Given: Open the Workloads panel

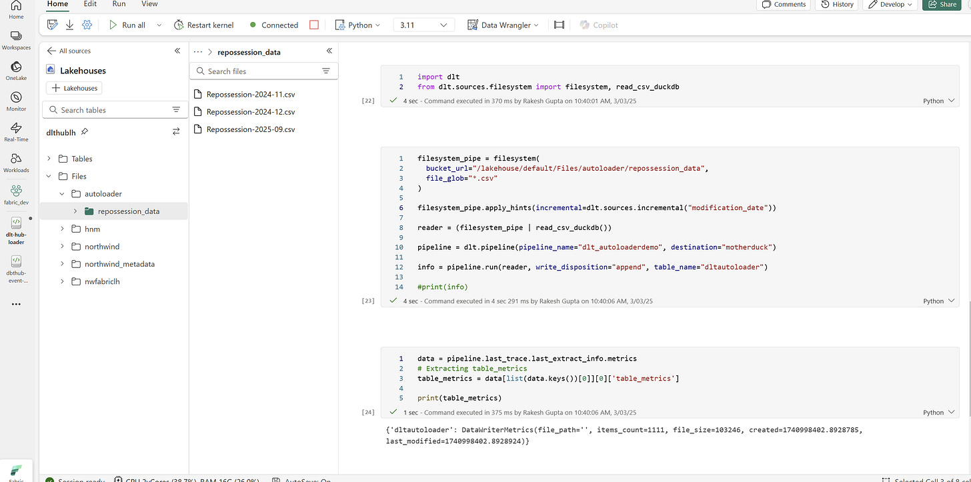Looking at the screenshot, I should pos(15,162).
